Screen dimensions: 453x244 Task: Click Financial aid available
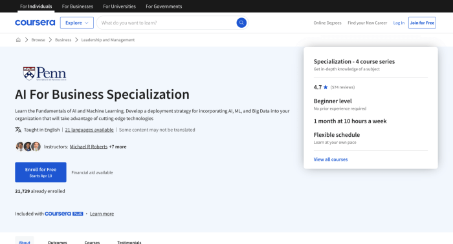pos(92,172)
